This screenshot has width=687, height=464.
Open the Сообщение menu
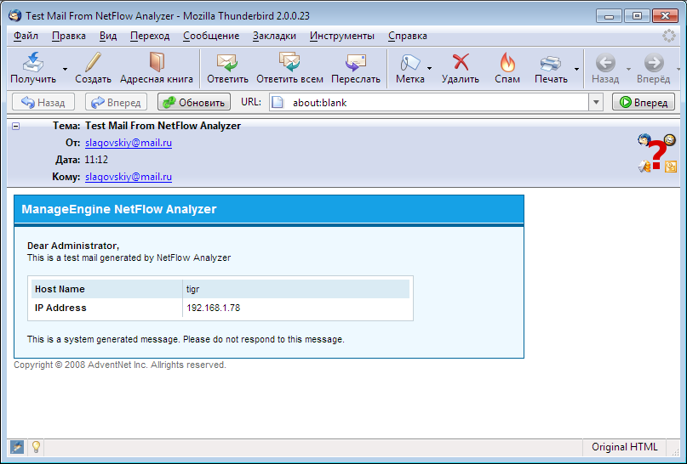coord(211,36)
